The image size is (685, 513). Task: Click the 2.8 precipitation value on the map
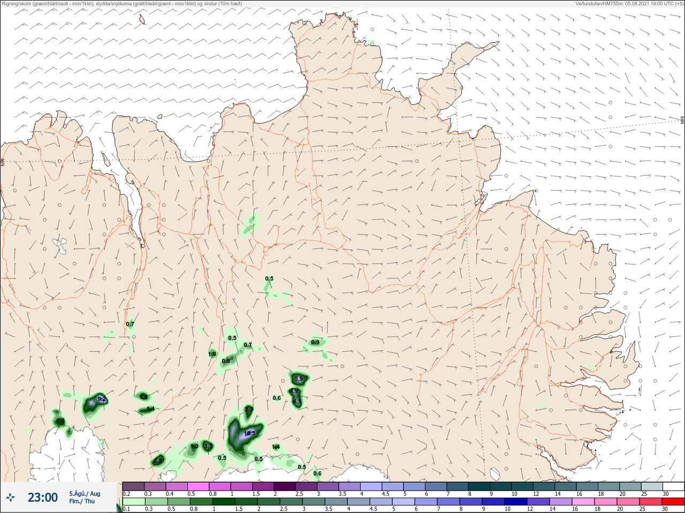(x=158, y=461)
